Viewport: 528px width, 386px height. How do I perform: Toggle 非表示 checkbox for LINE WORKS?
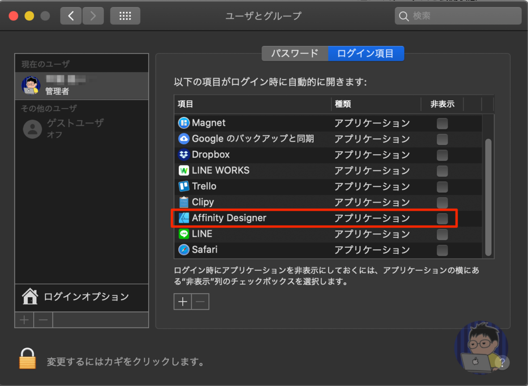(x=442, y=171)
